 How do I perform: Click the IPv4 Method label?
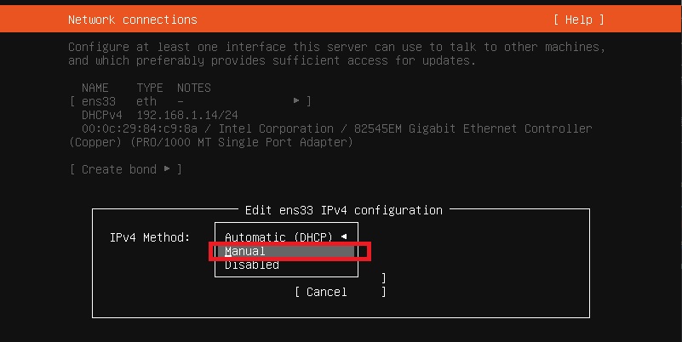pos(150,237)
